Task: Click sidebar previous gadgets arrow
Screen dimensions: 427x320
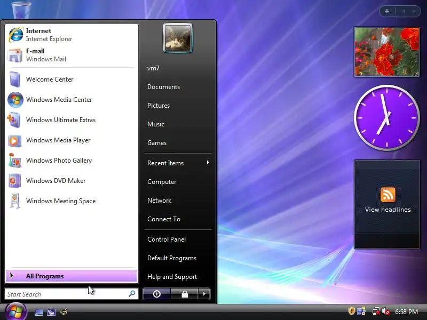Action: click(404, 11)
